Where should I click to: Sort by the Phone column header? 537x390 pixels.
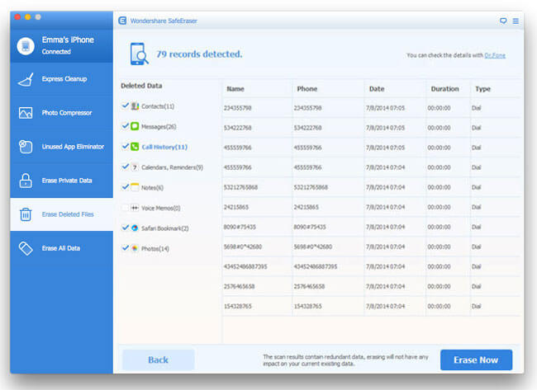coord(307,89)
